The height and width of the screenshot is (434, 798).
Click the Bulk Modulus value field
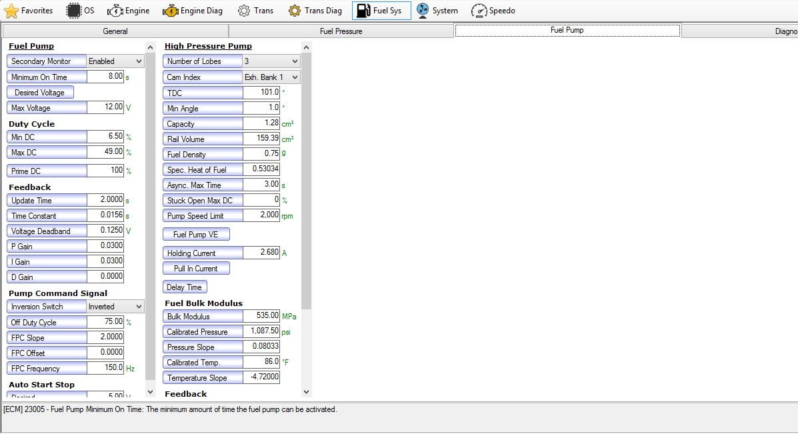pos(261,316)
